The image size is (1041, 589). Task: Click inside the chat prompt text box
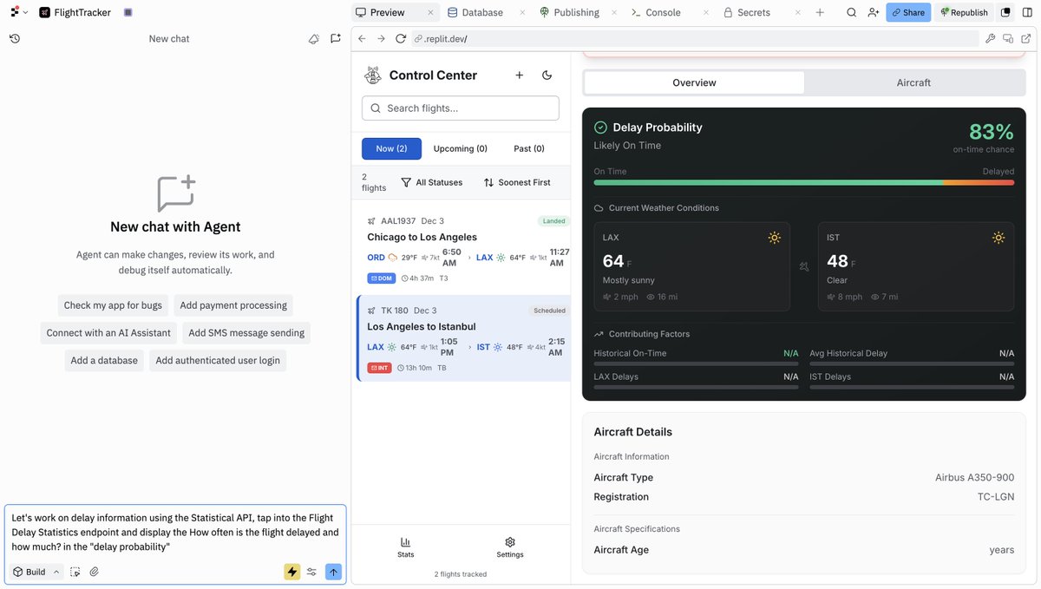[x=175, y=532]
